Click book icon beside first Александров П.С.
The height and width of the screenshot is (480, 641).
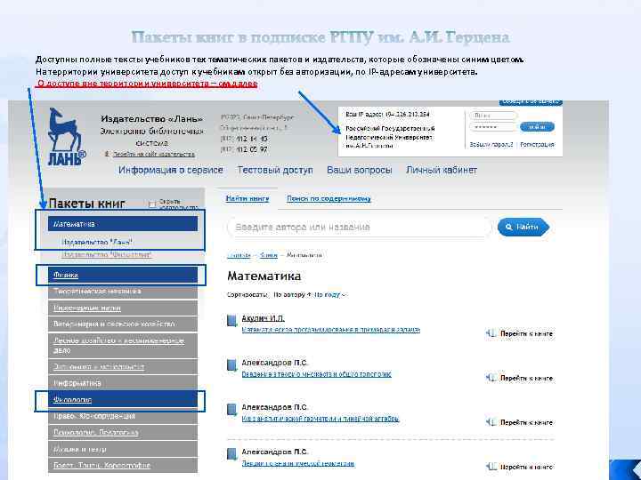(231, 365)
